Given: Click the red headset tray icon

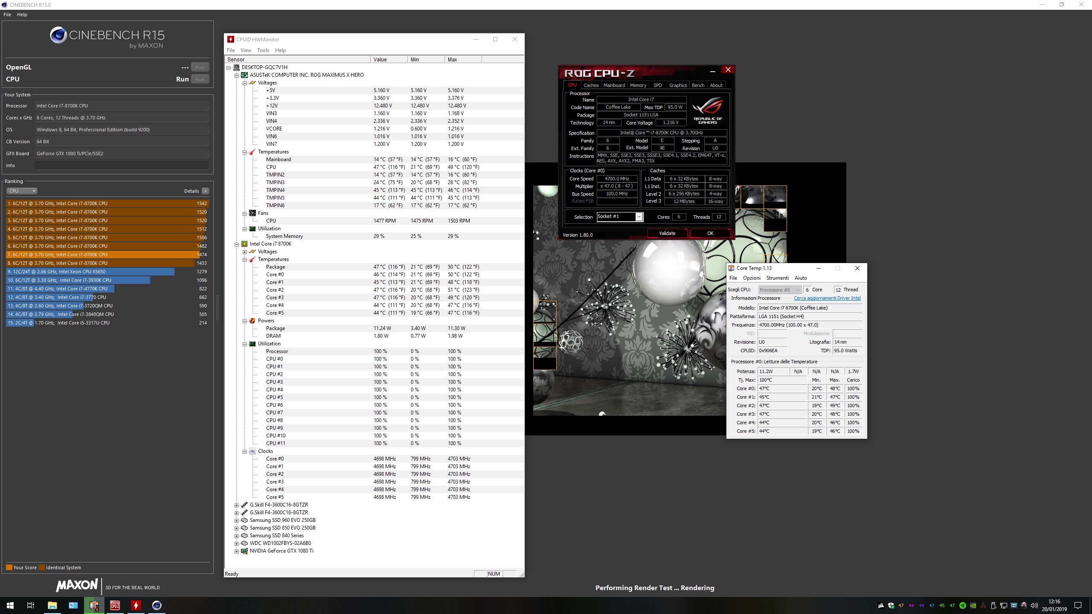Looking at the screenshot, I should click(1024, 605).
